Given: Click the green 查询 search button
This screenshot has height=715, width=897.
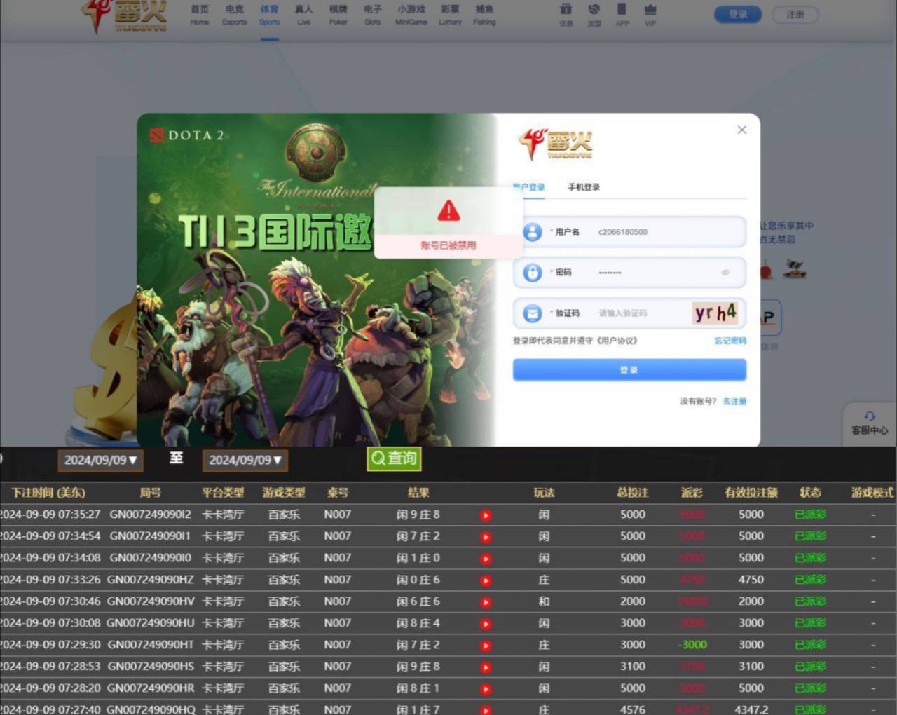Looking at the screenshot, I should (x=394, y=459).
